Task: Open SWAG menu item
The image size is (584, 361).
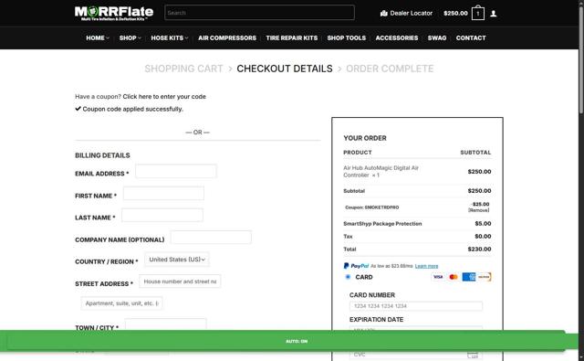Action: tap(437, 37)
